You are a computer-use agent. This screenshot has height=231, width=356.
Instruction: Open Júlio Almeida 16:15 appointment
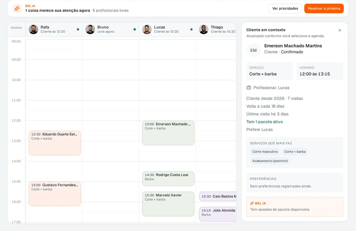[x=217, y=214]
